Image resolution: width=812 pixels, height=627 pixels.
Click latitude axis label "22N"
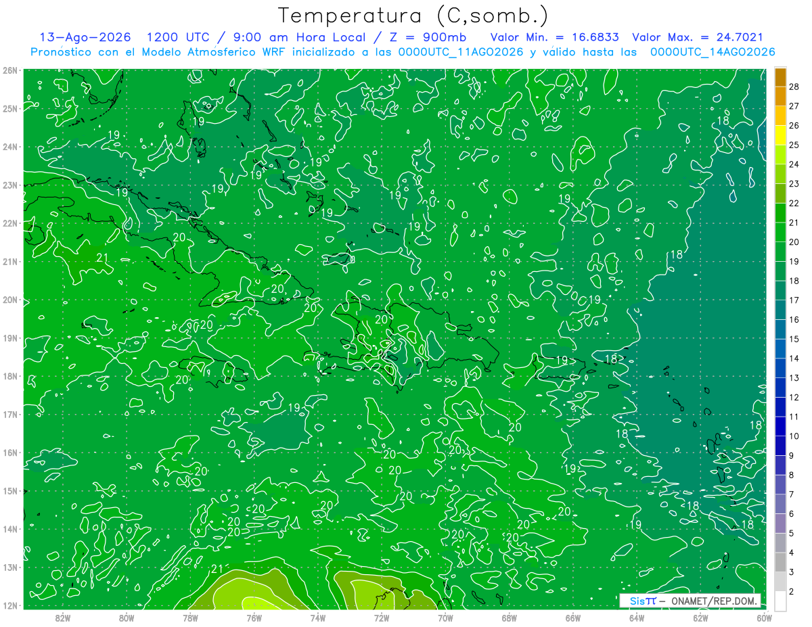(10, 223)
